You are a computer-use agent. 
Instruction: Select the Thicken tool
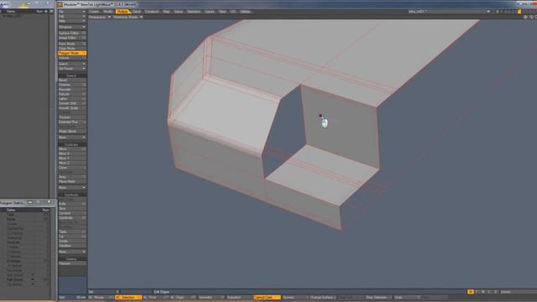pyautogui.click(x=72, y=117)
